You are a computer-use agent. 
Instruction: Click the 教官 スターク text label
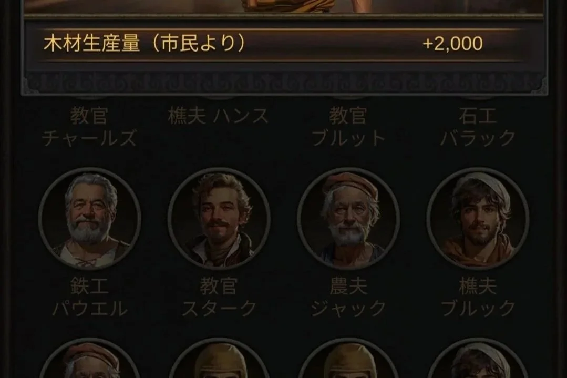(219, 298)
